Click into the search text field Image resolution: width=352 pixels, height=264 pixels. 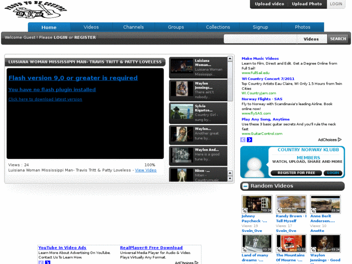click(260, 39)
